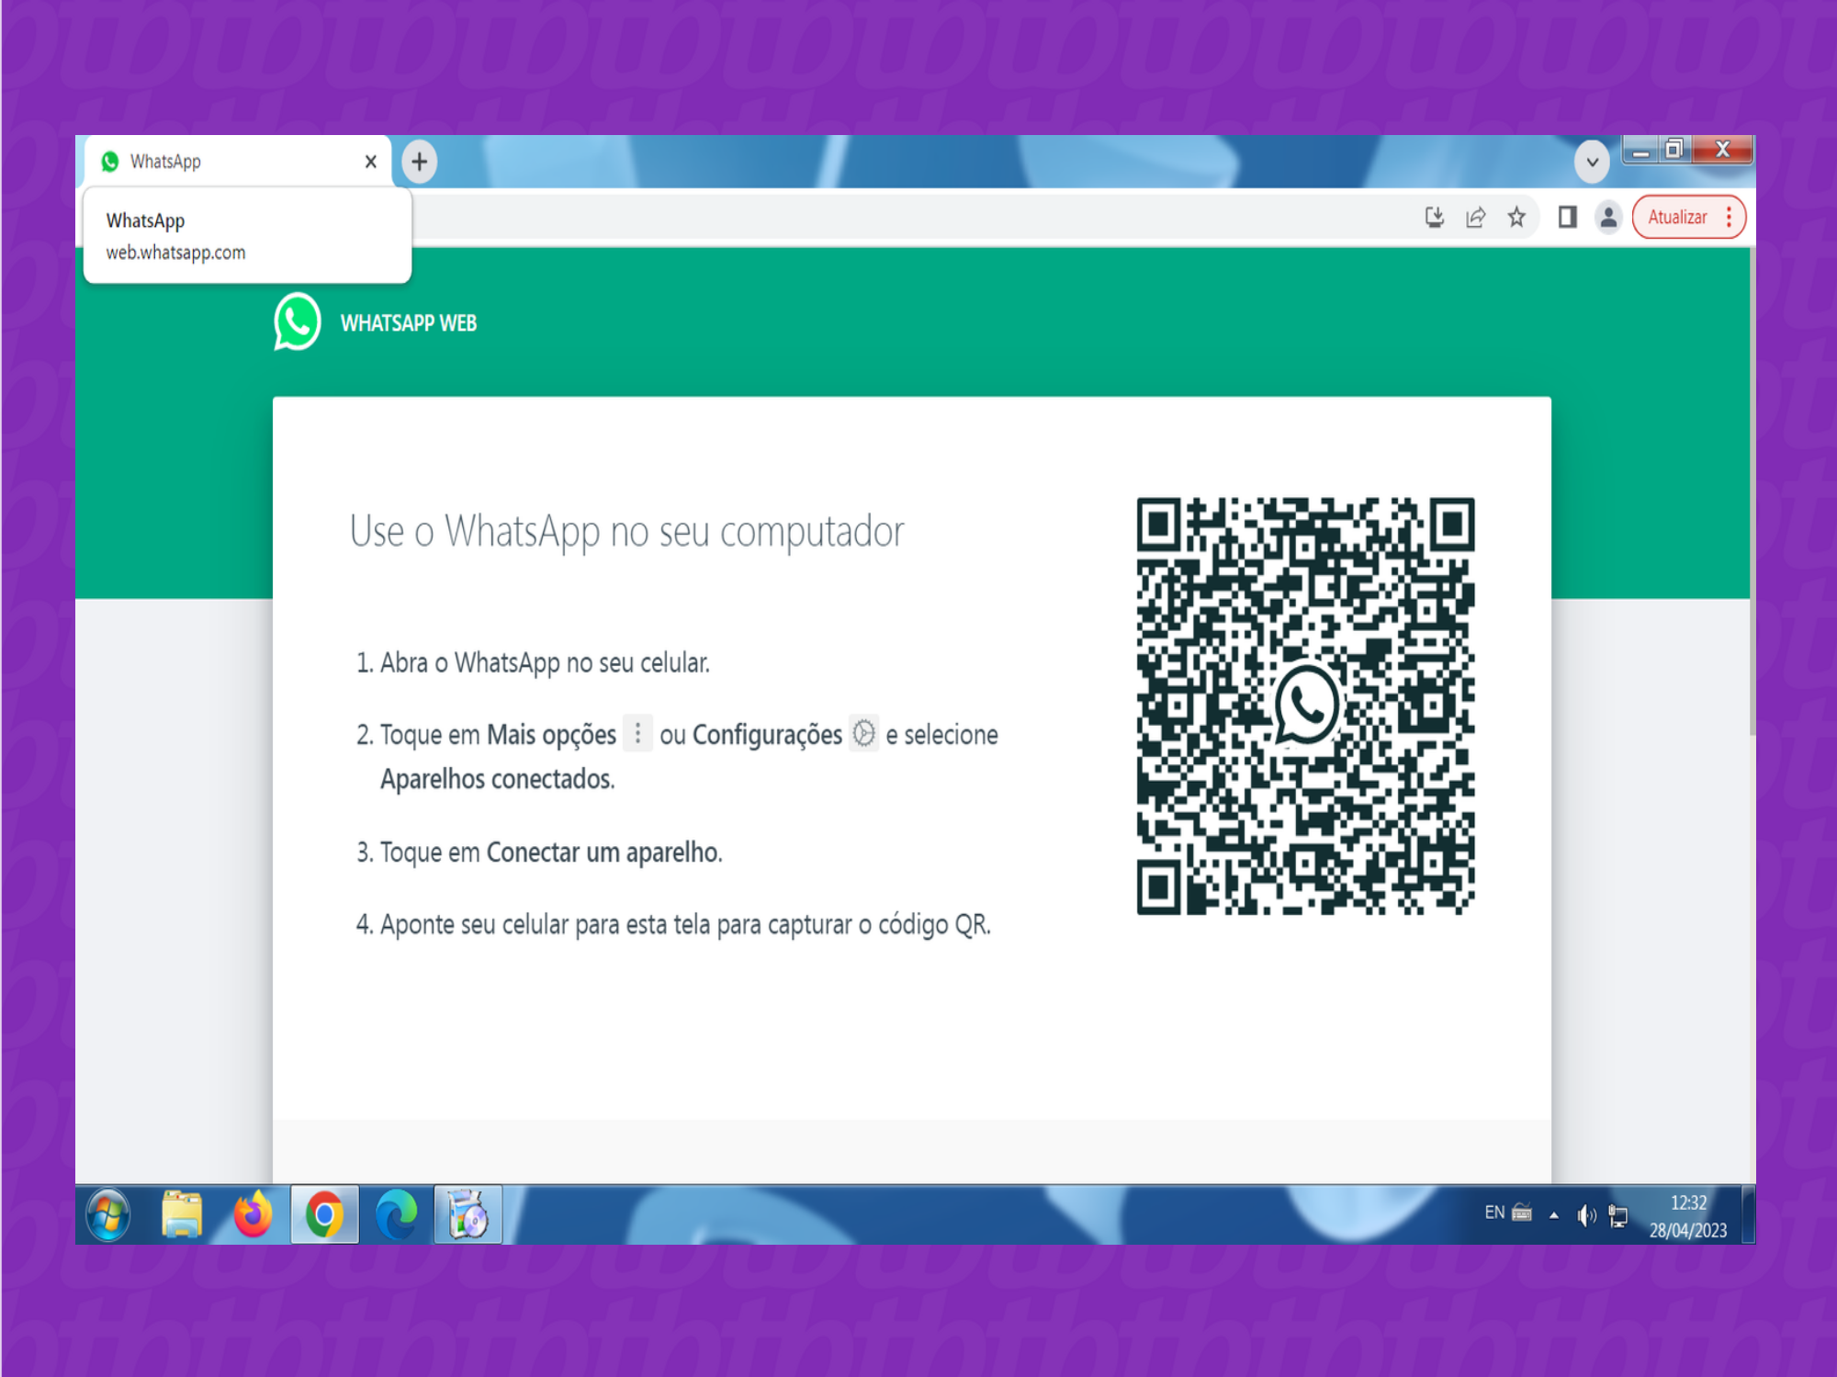This screenshot has height=1377, width=1837.
Task: Open the disc installer taskbar app
Action: 468,1214
